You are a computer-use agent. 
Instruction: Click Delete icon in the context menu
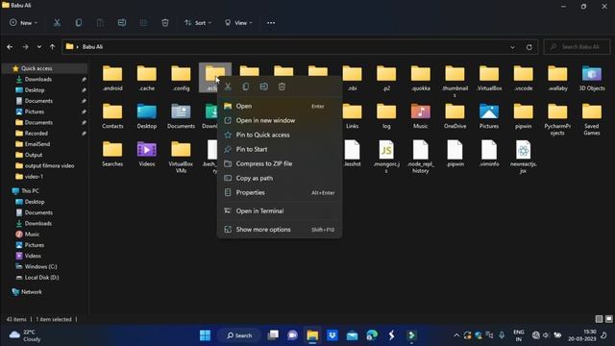[x=282, y=86]
